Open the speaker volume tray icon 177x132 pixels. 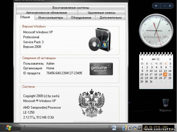tap(130, 128)
